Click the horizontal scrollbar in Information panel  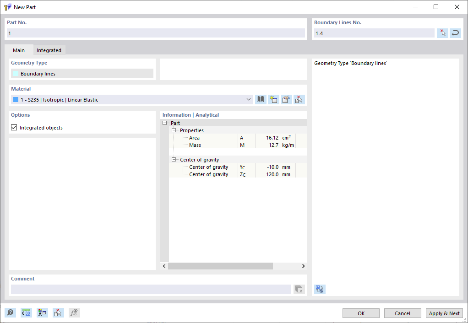click(220, 266)
